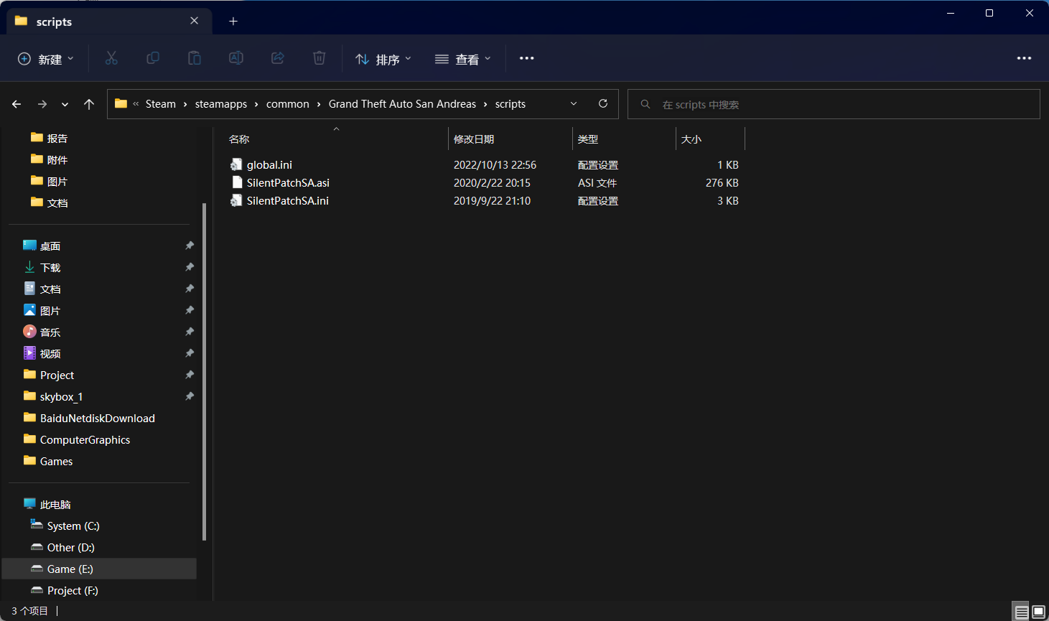
Task: Click the sidebar vertical scrollbar
Action: coord(205,371)
